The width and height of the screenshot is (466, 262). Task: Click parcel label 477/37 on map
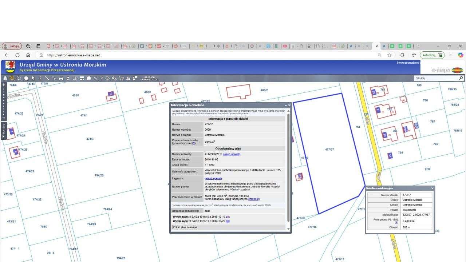pos(329,150)
